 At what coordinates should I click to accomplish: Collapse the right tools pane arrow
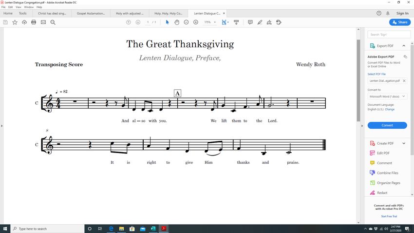click(362, 126)
